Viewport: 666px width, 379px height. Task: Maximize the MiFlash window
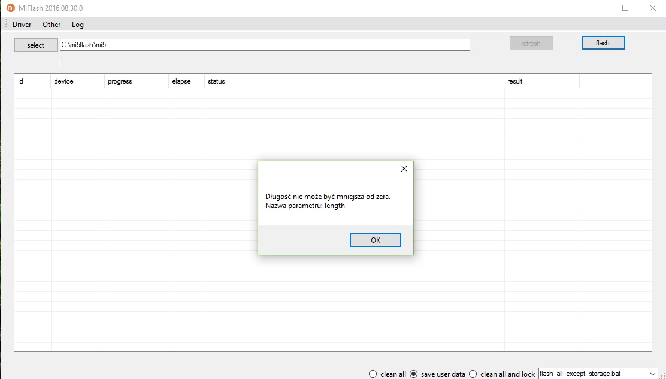625,8
